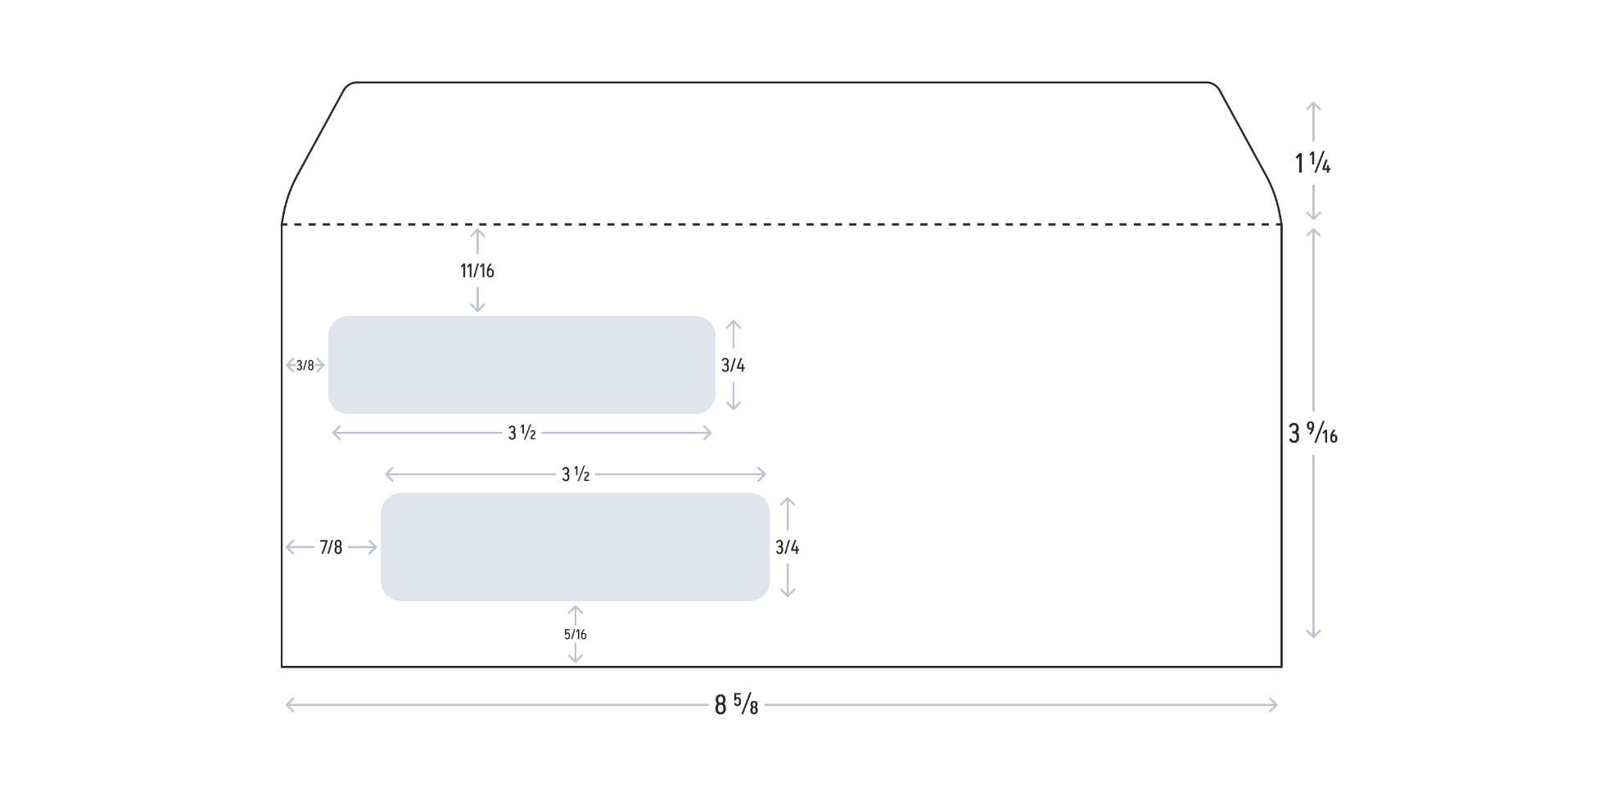Click the right arrowhead of the 8 5/8 dimension
Viewport: 1621px width, 809px height.
[1274, 705]
